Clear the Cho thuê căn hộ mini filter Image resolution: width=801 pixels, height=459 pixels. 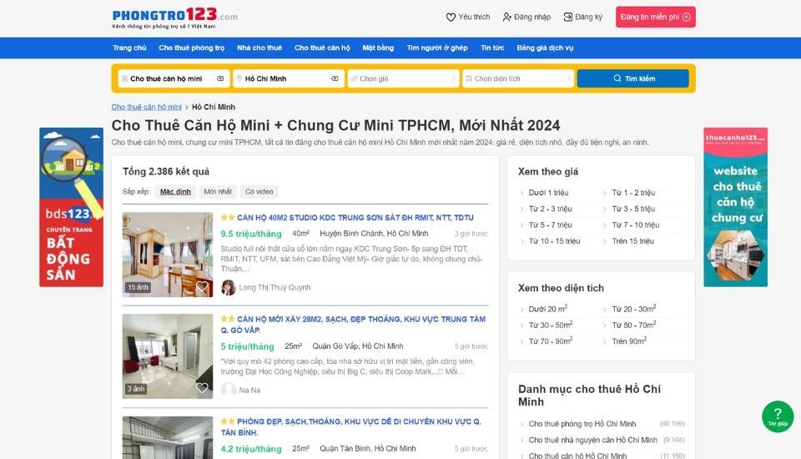coord(220,78)
